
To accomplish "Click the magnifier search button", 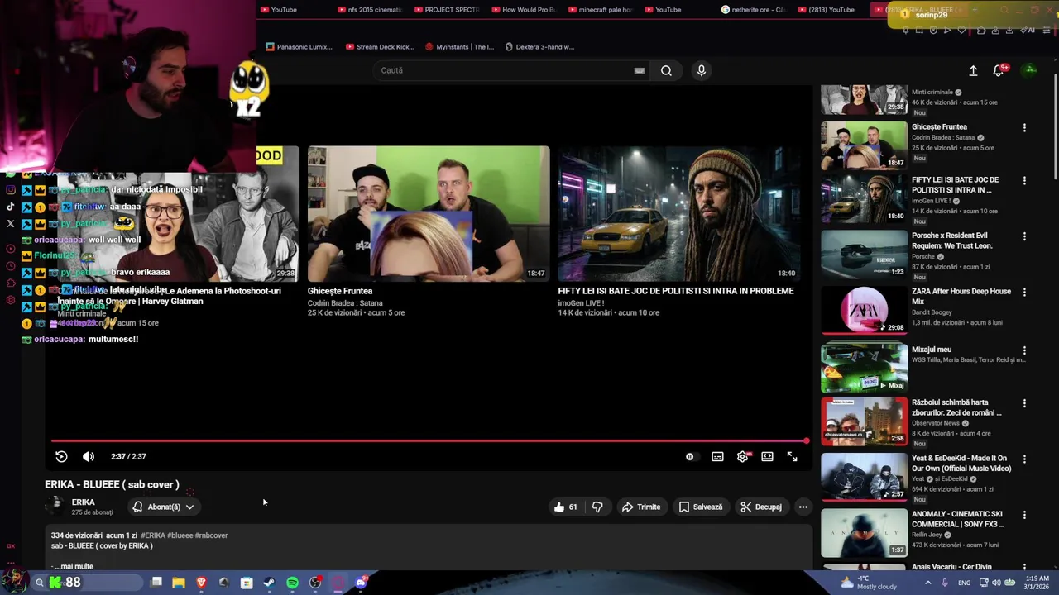I will [666, 70].
